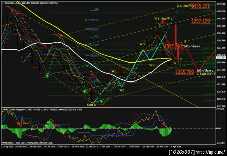Click the Start W label at chart low
Viewport: 227px width, 156px height.
point(92,105)
